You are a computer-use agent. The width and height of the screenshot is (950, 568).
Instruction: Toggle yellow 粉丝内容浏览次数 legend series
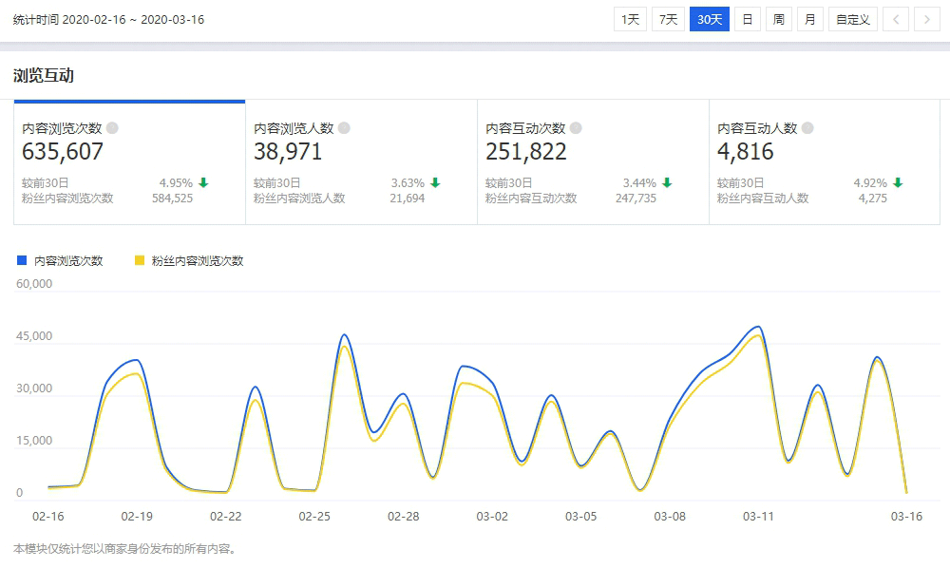pyautogui.click(x=197, y=260)
